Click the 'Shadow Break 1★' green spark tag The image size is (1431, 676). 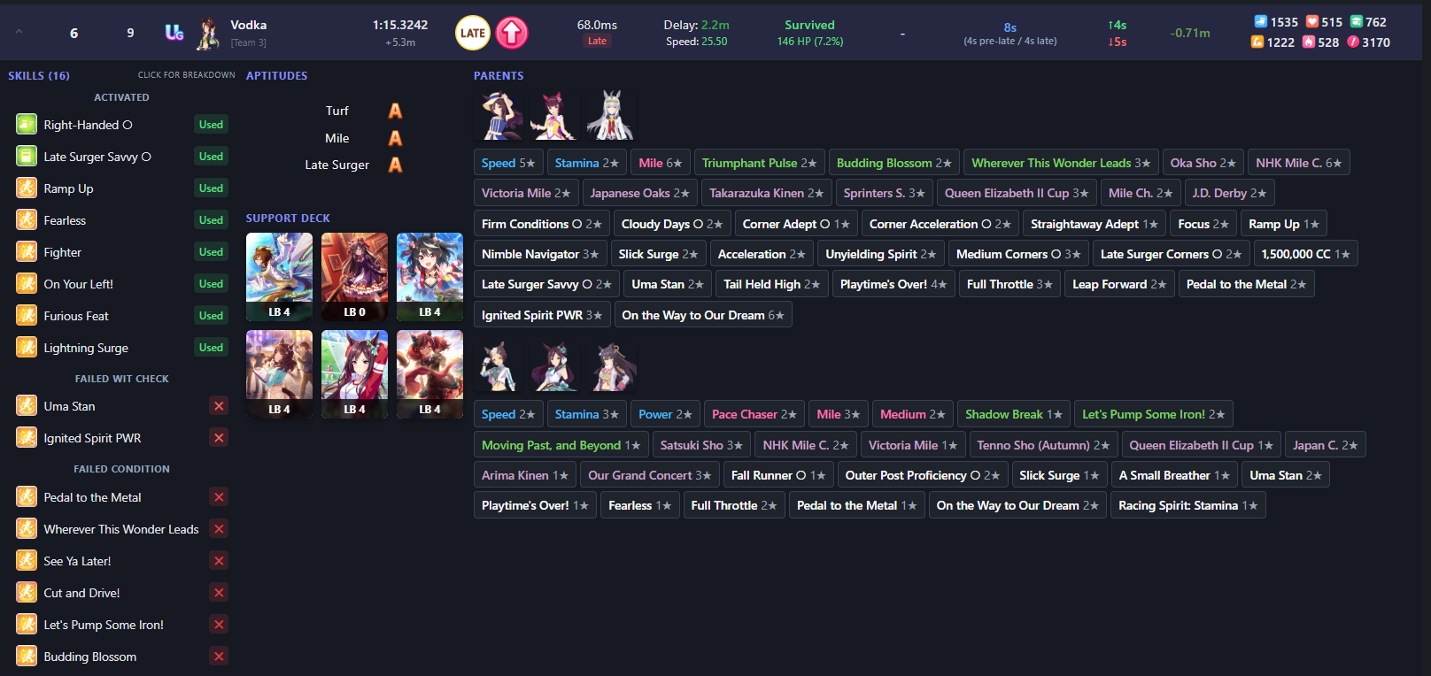tap(1014, 414)
